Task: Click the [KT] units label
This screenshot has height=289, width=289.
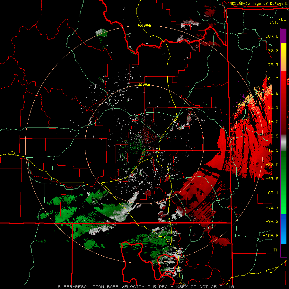Action: 274,22
